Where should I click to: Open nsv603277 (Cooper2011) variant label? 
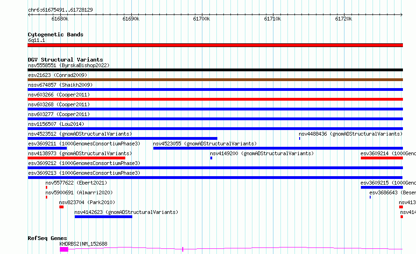[59, 114]
